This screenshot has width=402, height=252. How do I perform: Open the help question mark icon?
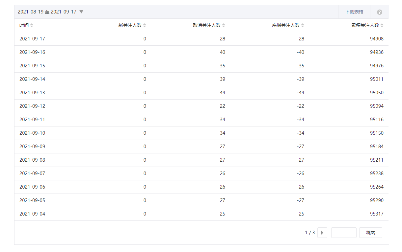[x=379, y=12]
